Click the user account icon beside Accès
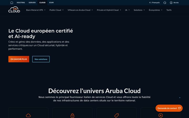Screen dimensions: 189x118 click(x=171, y=3)
